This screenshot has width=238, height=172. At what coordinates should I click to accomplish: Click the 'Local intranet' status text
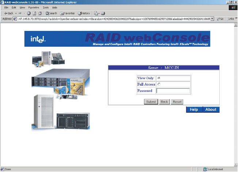(x=216, y=169)
